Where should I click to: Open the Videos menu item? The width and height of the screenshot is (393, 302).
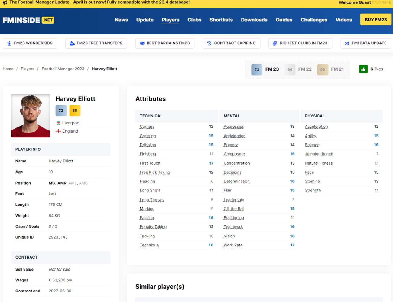pos(344,20)
